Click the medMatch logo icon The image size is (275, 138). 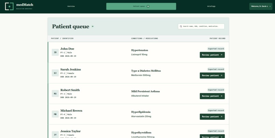pos(9,6)
